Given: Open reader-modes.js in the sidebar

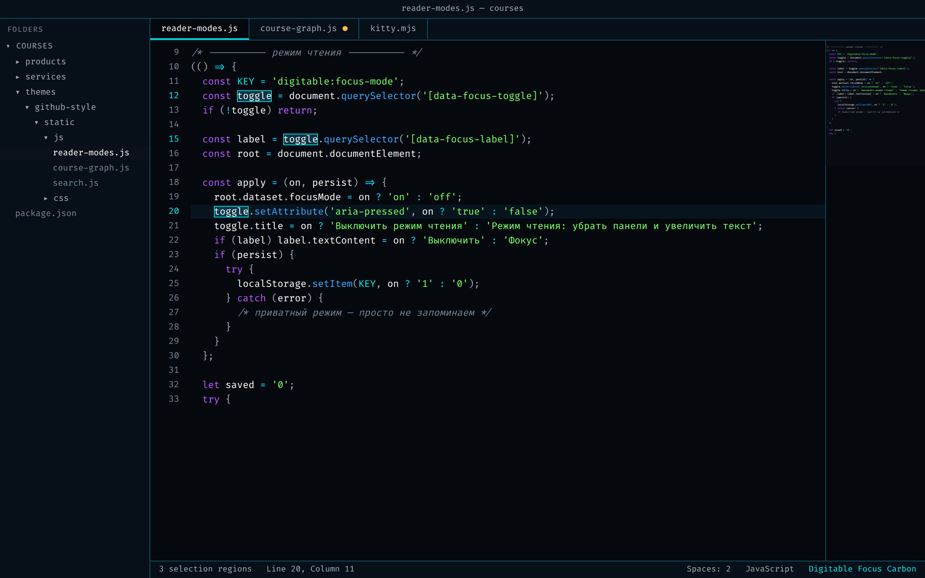Looking at the screenshot, I should point(91,153).
